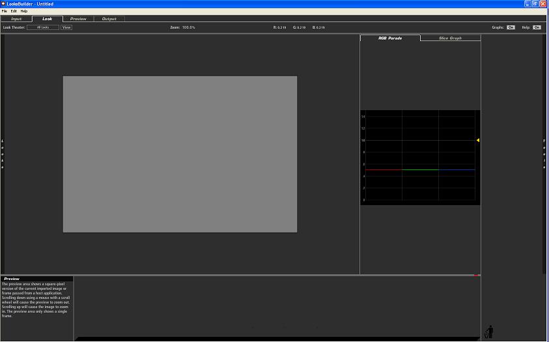Open the Help menu
The height and width of the screenshot is (342, 549).
(24, 11)
